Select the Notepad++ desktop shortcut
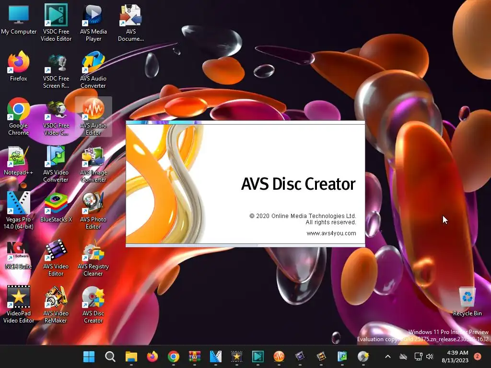 (x=19, y=161)
